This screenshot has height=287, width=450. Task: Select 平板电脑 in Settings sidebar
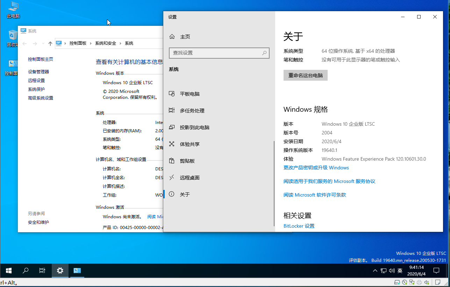[x=219, y=94]
